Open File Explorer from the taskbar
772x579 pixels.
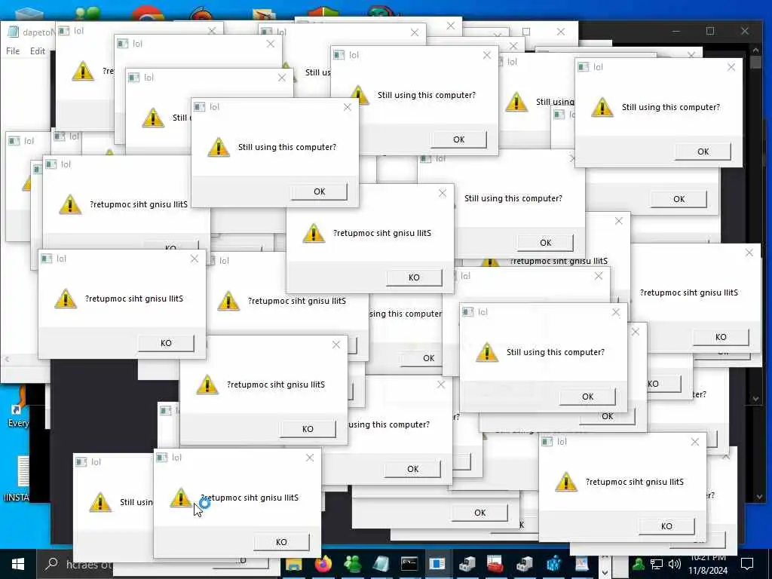(293, 564)
